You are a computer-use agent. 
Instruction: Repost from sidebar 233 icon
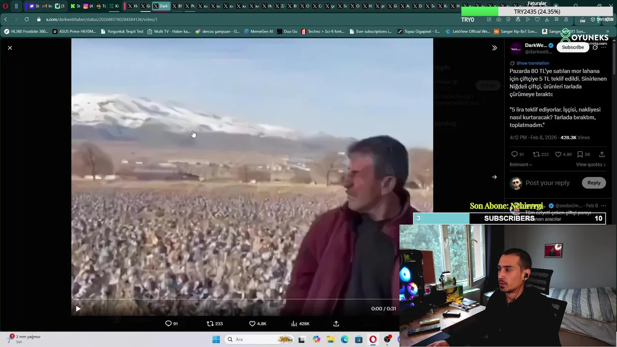pyautogui.click(x=540, y=154)
